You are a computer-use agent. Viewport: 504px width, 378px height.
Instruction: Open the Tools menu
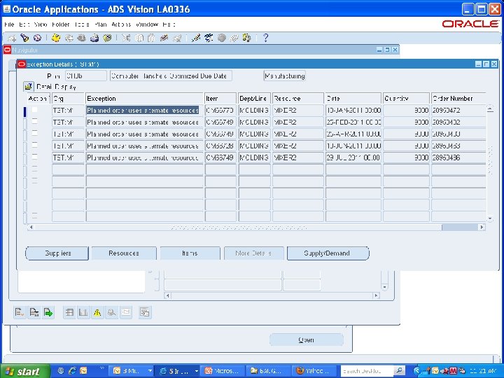coord(82,24)
